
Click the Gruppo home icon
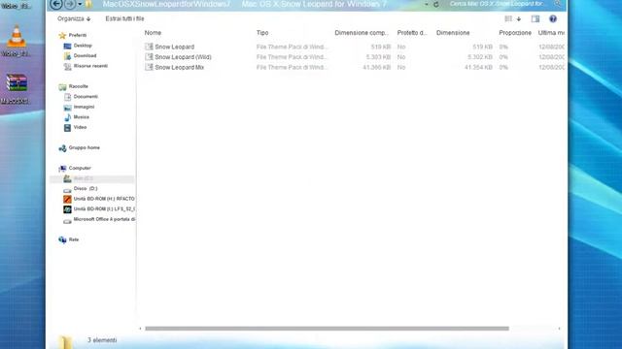tap(62, 148)
